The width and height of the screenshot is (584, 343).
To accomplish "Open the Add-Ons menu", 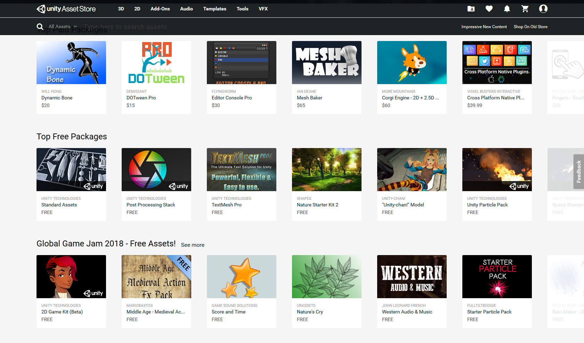I will pyautogui.click(x=160, y=9).
